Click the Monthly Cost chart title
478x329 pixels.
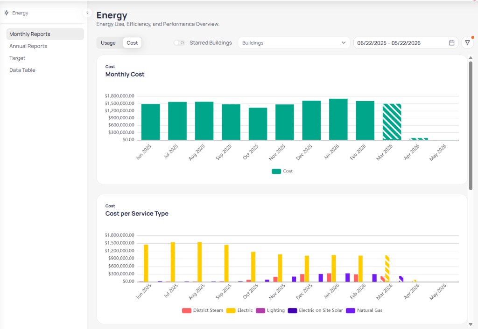click(x=125, y=74)
